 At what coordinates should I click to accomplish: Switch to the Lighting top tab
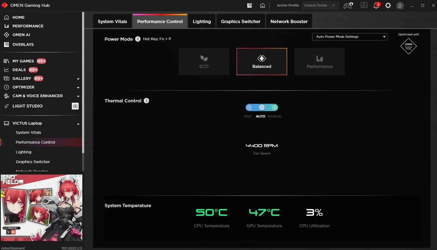[202, 21]
